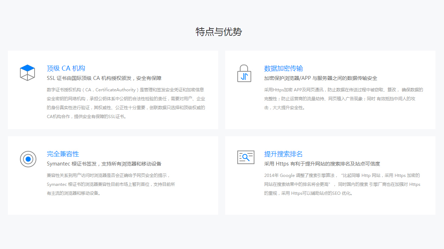Click the blue cube CA authority icon
Screen dimensions: 444x249
[27, 72]
